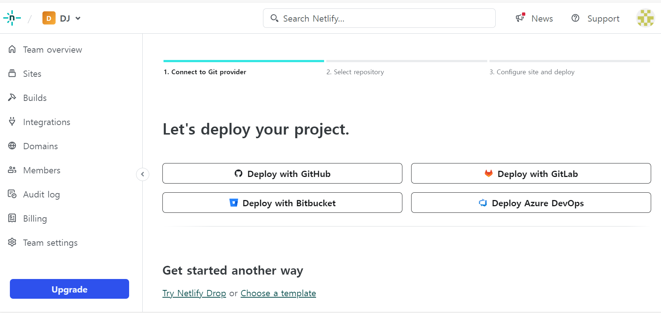Select step 1 Connect to Git provider

click(x=205, y=72)
